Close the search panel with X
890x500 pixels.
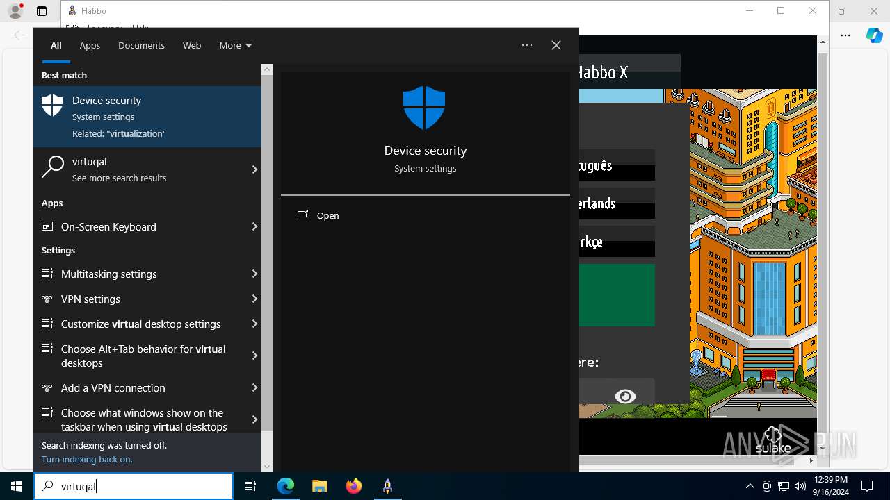[x=556, y=45]
